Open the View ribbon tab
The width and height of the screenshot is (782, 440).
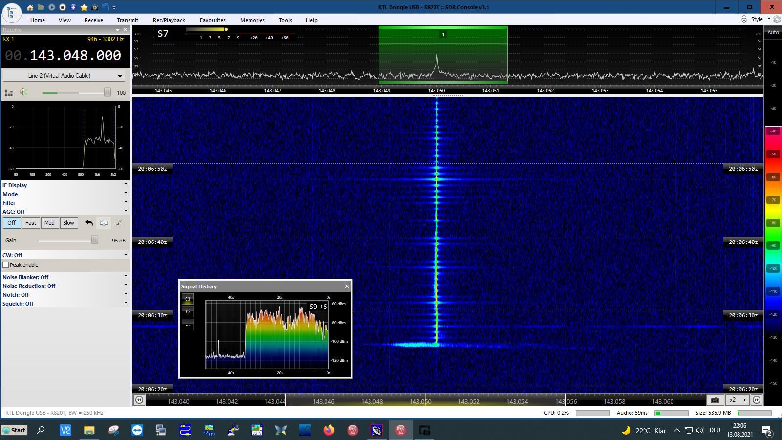65,20
